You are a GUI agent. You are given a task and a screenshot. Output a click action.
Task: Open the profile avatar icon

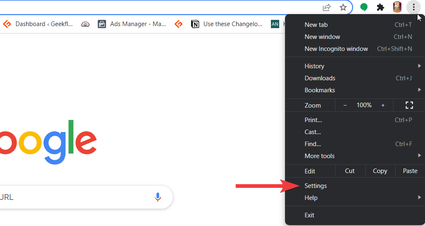[x=397, y=7]
